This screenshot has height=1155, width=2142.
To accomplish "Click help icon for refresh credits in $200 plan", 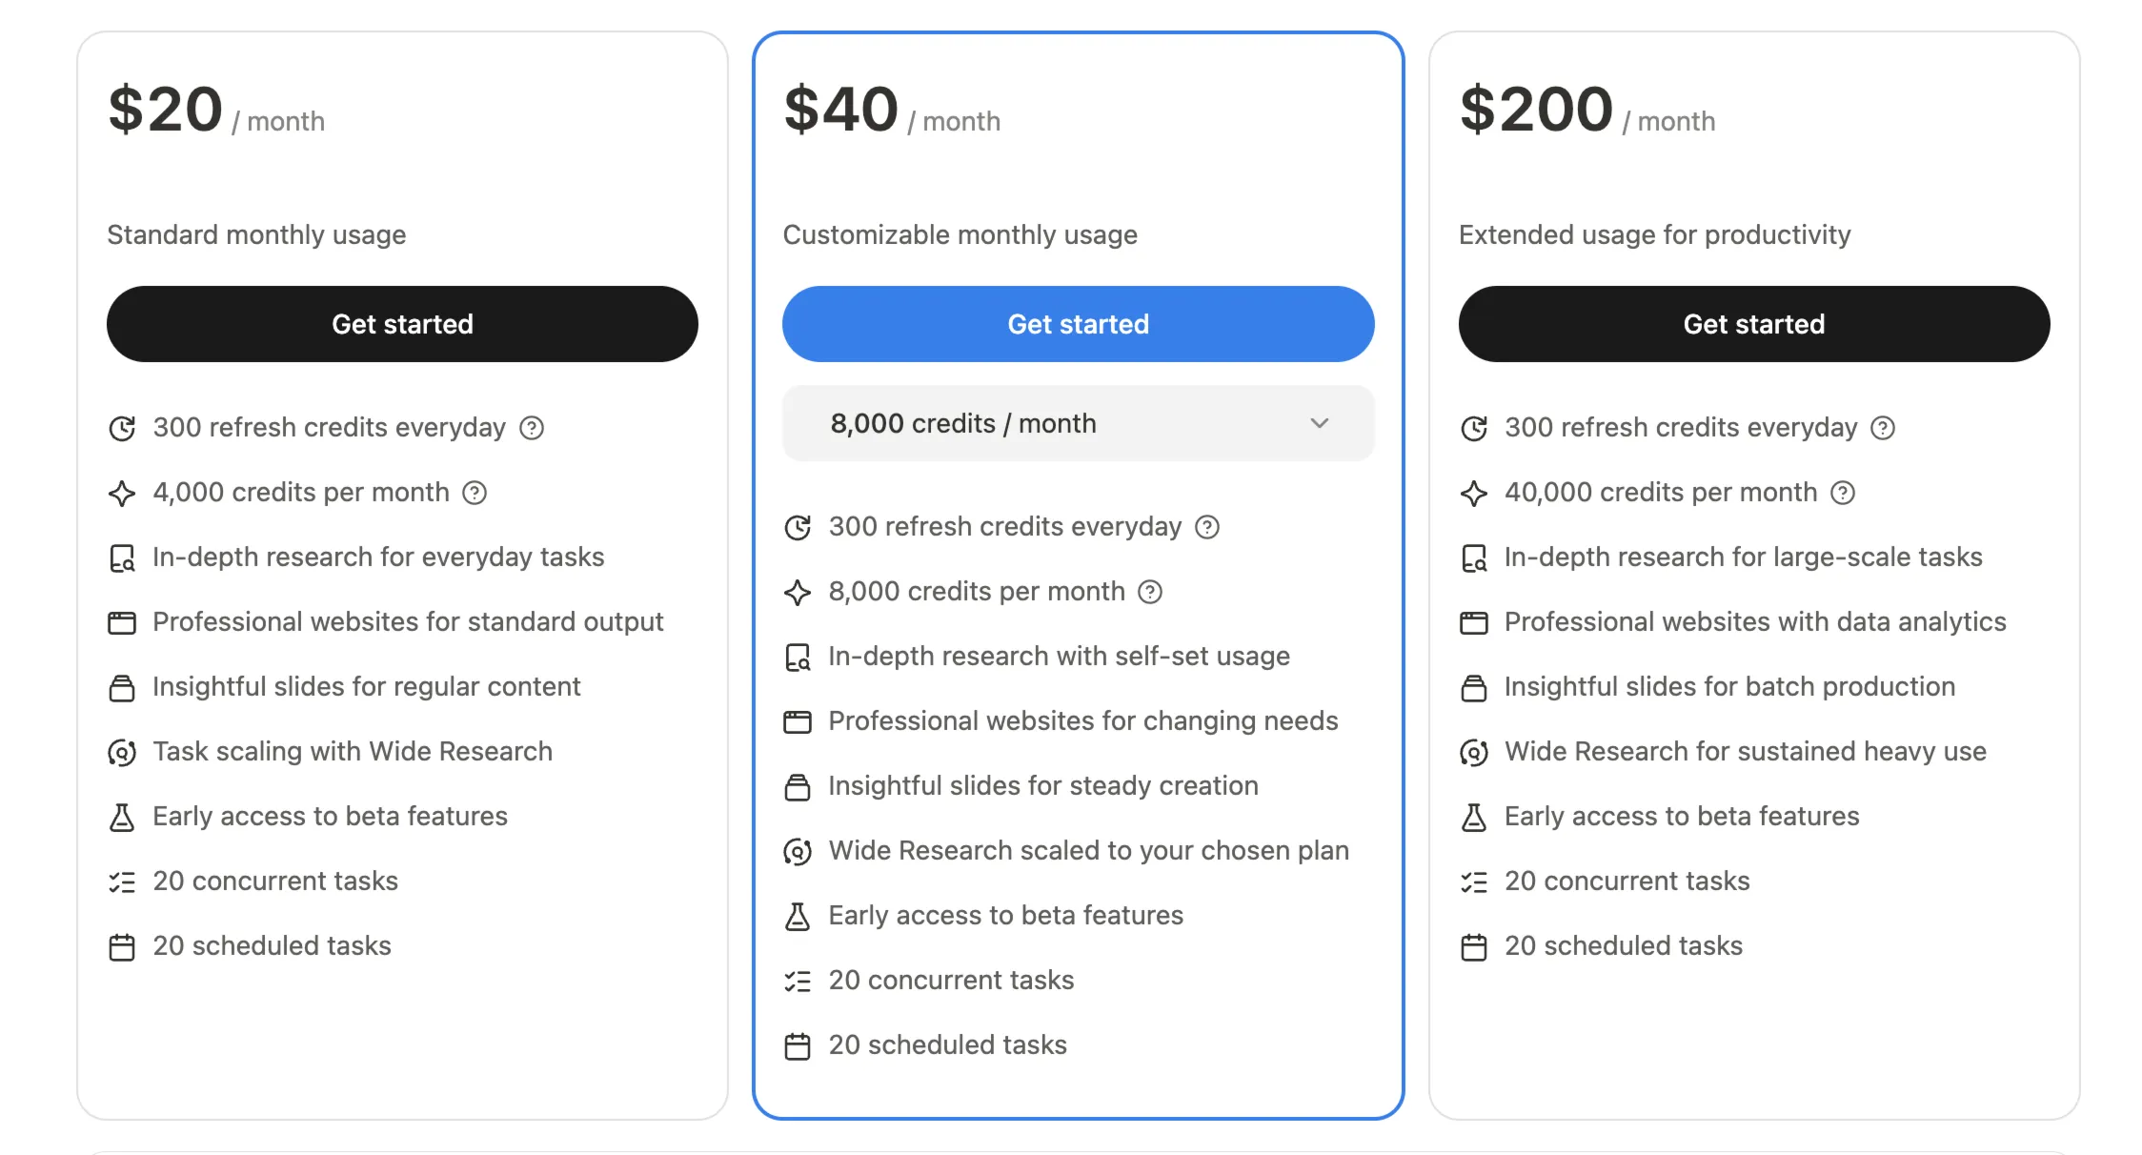I will [x=1883, y=428].
